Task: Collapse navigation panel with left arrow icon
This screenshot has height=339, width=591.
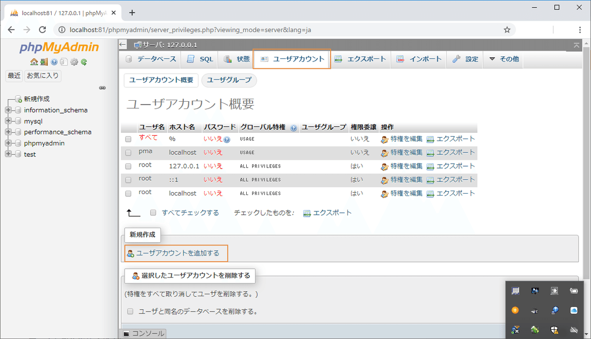Action: [x=123, y=45]
